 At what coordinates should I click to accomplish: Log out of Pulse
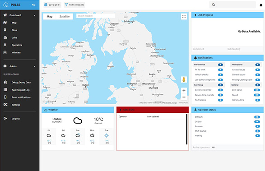(15, 119)
